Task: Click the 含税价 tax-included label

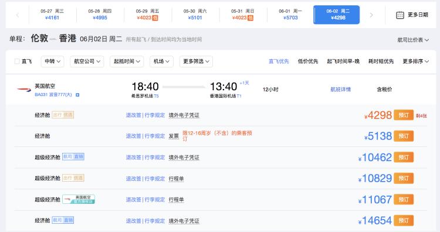Action: [384, 90]
